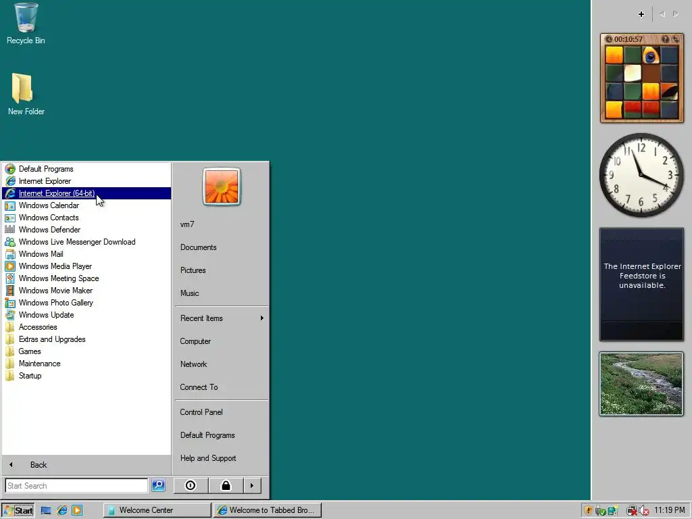Open Documents from Start menu
692x519 pixels.
pos(221,247)
